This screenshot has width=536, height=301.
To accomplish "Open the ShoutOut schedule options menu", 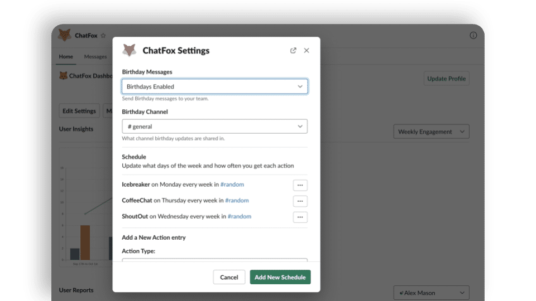I will [x=300, y=217].
